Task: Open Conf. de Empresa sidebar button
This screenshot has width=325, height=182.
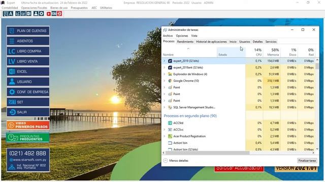Action: [28, 92]
